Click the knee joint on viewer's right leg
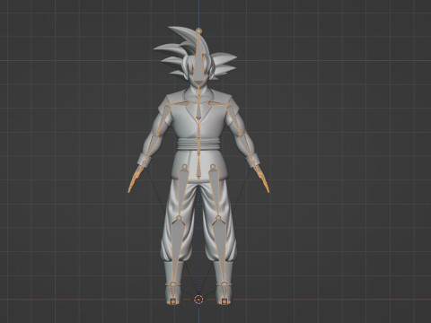 [x=219, y=218]
